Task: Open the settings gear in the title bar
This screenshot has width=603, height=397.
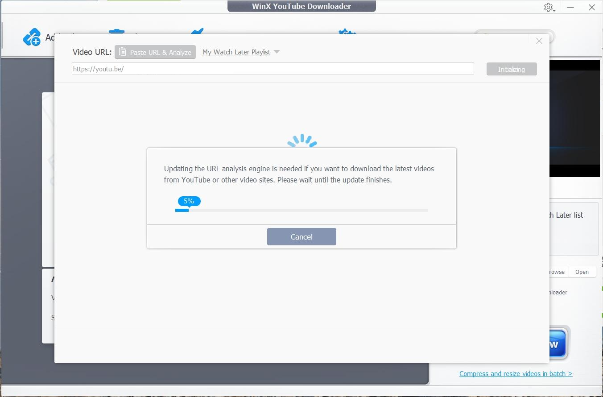Action: 549,7
